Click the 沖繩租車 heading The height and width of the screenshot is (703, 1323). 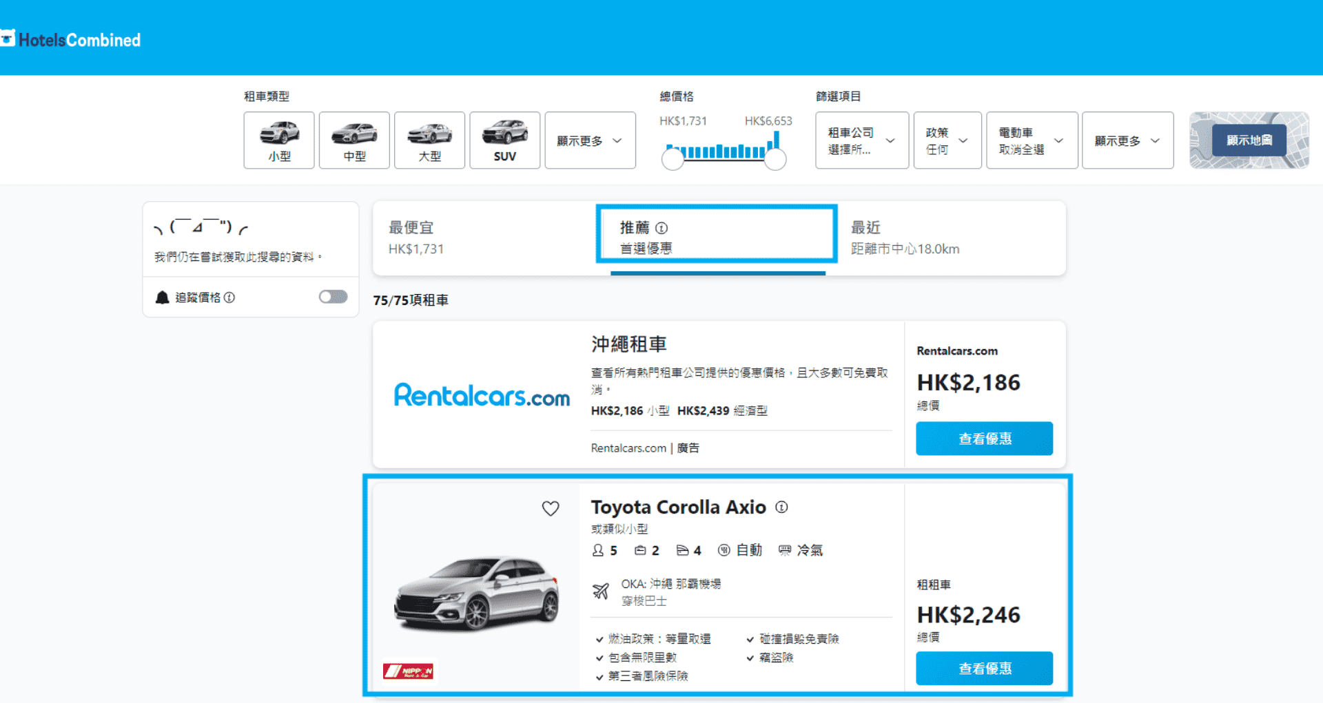pyautogui.click(x=628, y=344)
